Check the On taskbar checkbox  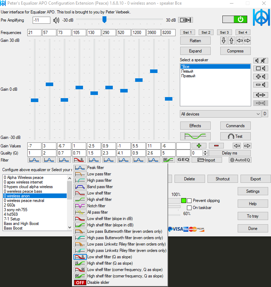(189, 208)
